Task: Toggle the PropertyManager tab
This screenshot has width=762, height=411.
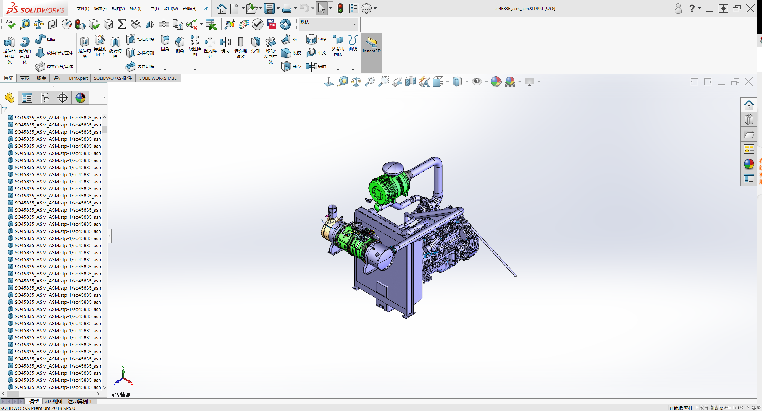Action: point(27,98)
